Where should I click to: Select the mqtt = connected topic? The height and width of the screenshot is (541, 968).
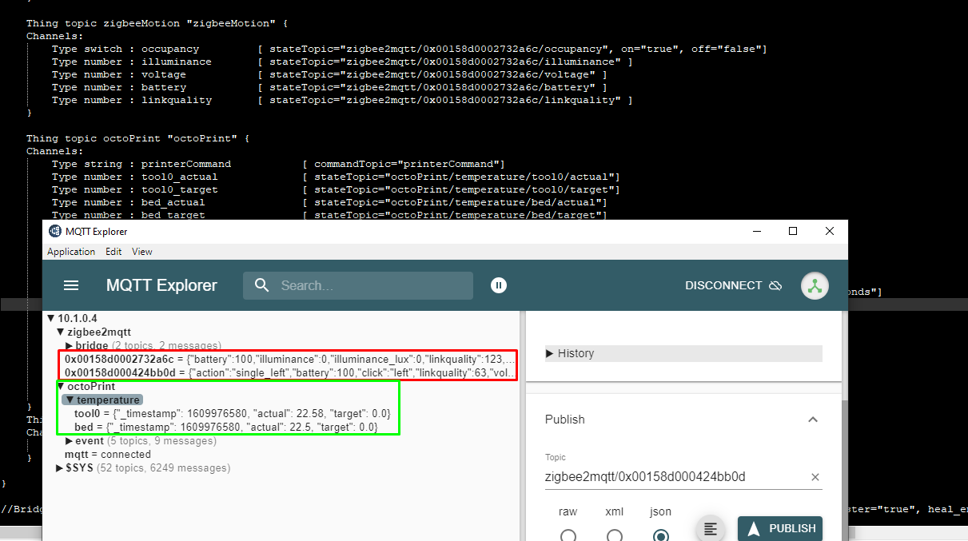click(108, 455)
